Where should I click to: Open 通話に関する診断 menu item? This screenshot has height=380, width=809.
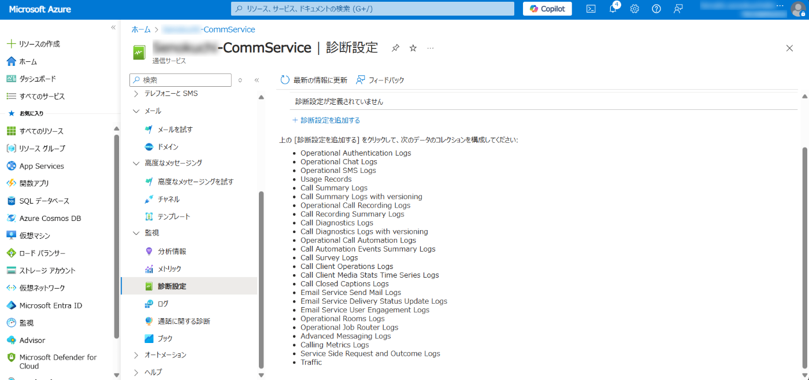[x=177, y=321]
